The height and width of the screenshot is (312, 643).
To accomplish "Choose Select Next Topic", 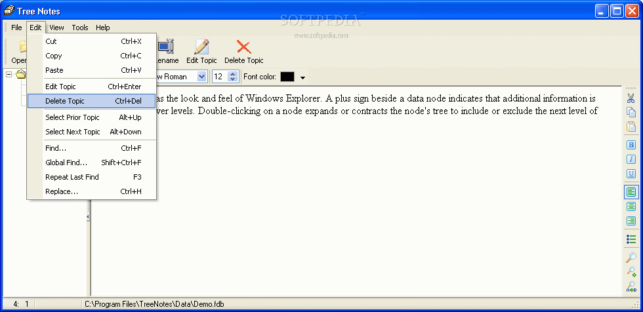I will 91,132.
